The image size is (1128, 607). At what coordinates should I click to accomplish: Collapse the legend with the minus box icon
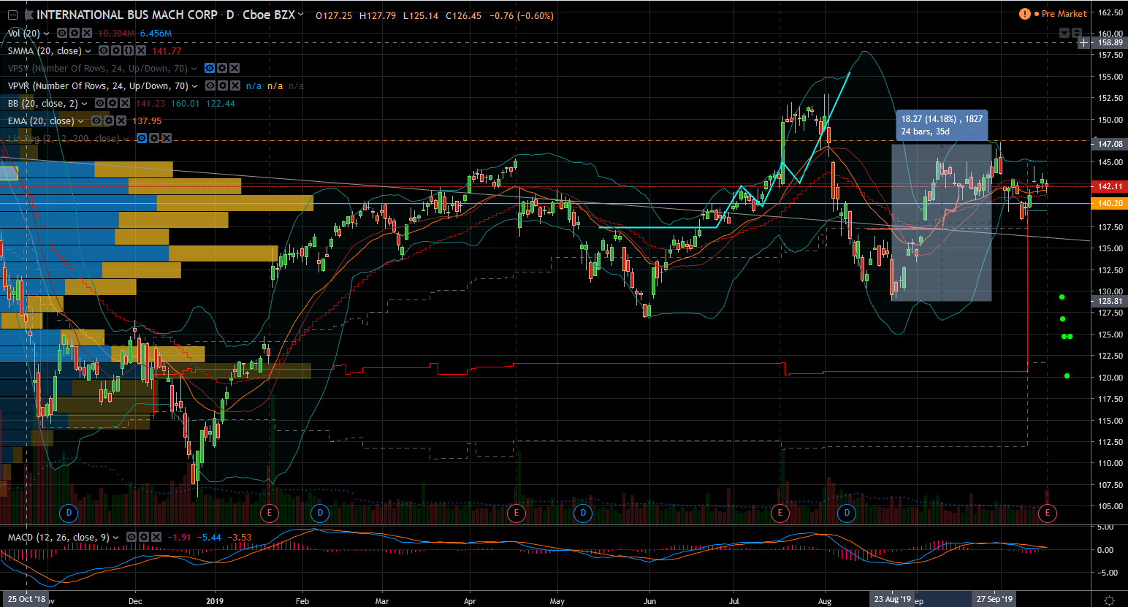tap(12, 15)
